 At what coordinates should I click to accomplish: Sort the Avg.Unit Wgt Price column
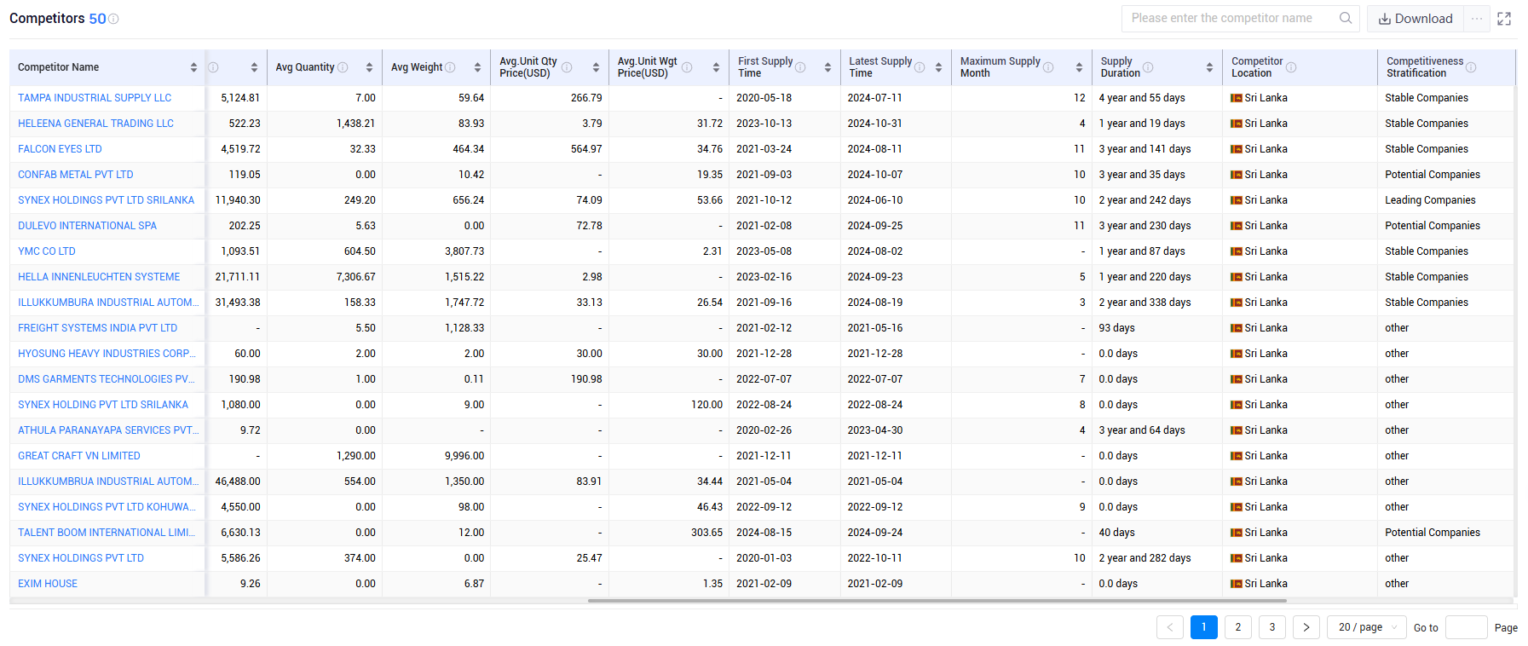tap(716, 67)
